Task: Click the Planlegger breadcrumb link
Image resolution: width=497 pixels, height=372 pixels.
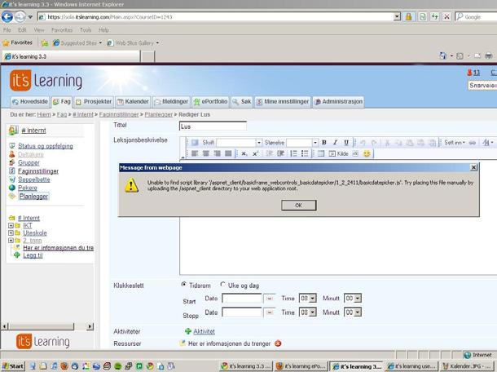Action: coord(159,114)
